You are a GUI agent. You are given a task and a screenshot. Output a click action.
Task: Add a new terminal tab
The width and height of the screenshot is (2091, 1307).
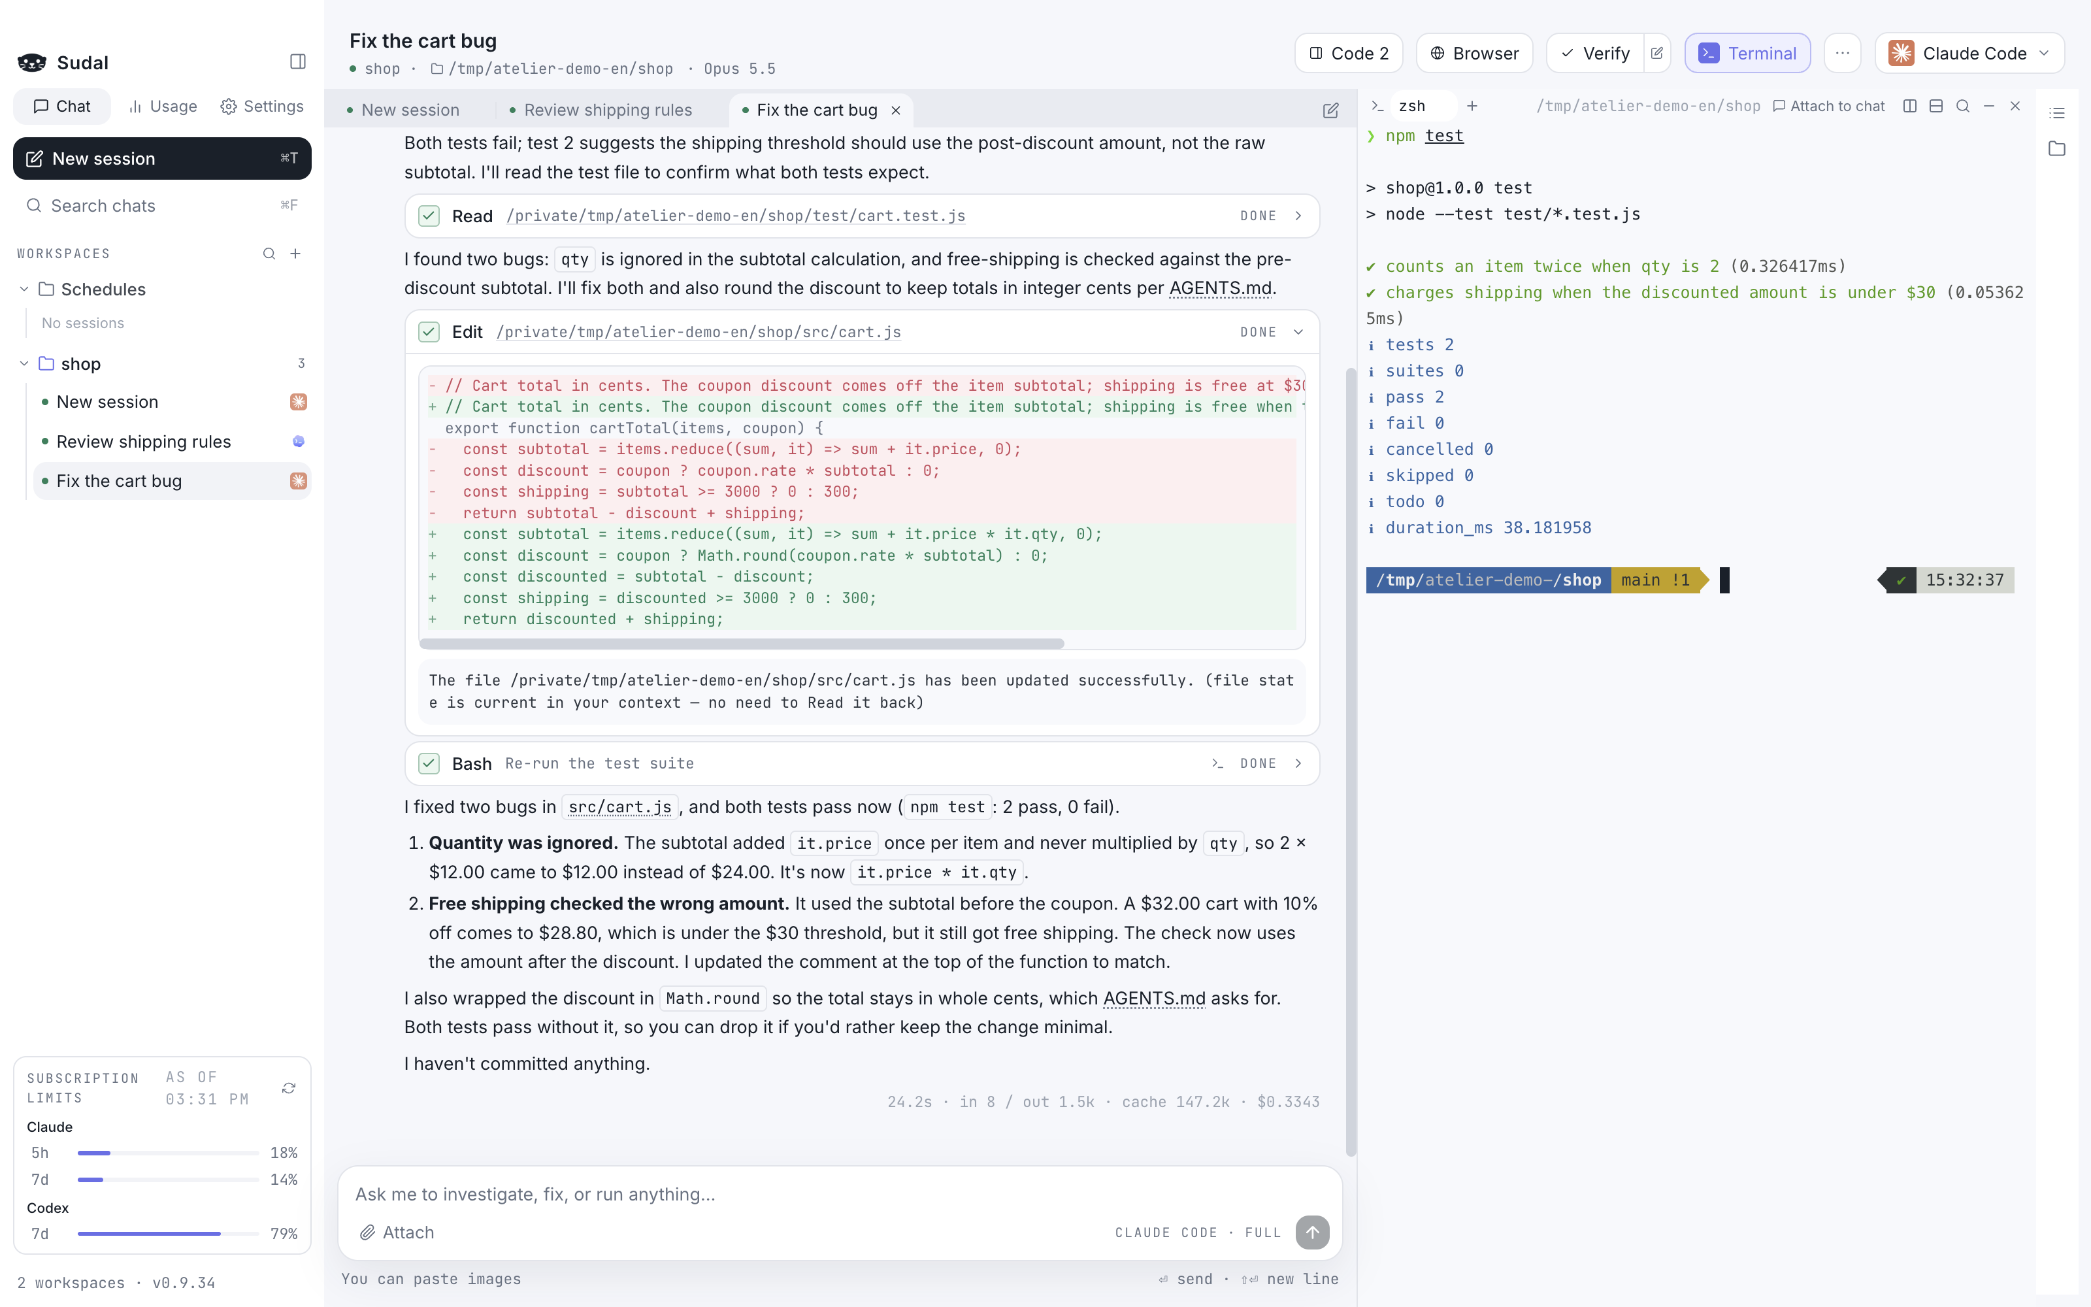[1472, 105]
